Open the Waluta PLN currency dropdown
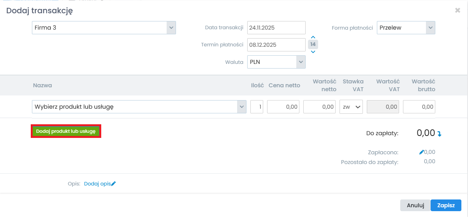 (300, 62)
